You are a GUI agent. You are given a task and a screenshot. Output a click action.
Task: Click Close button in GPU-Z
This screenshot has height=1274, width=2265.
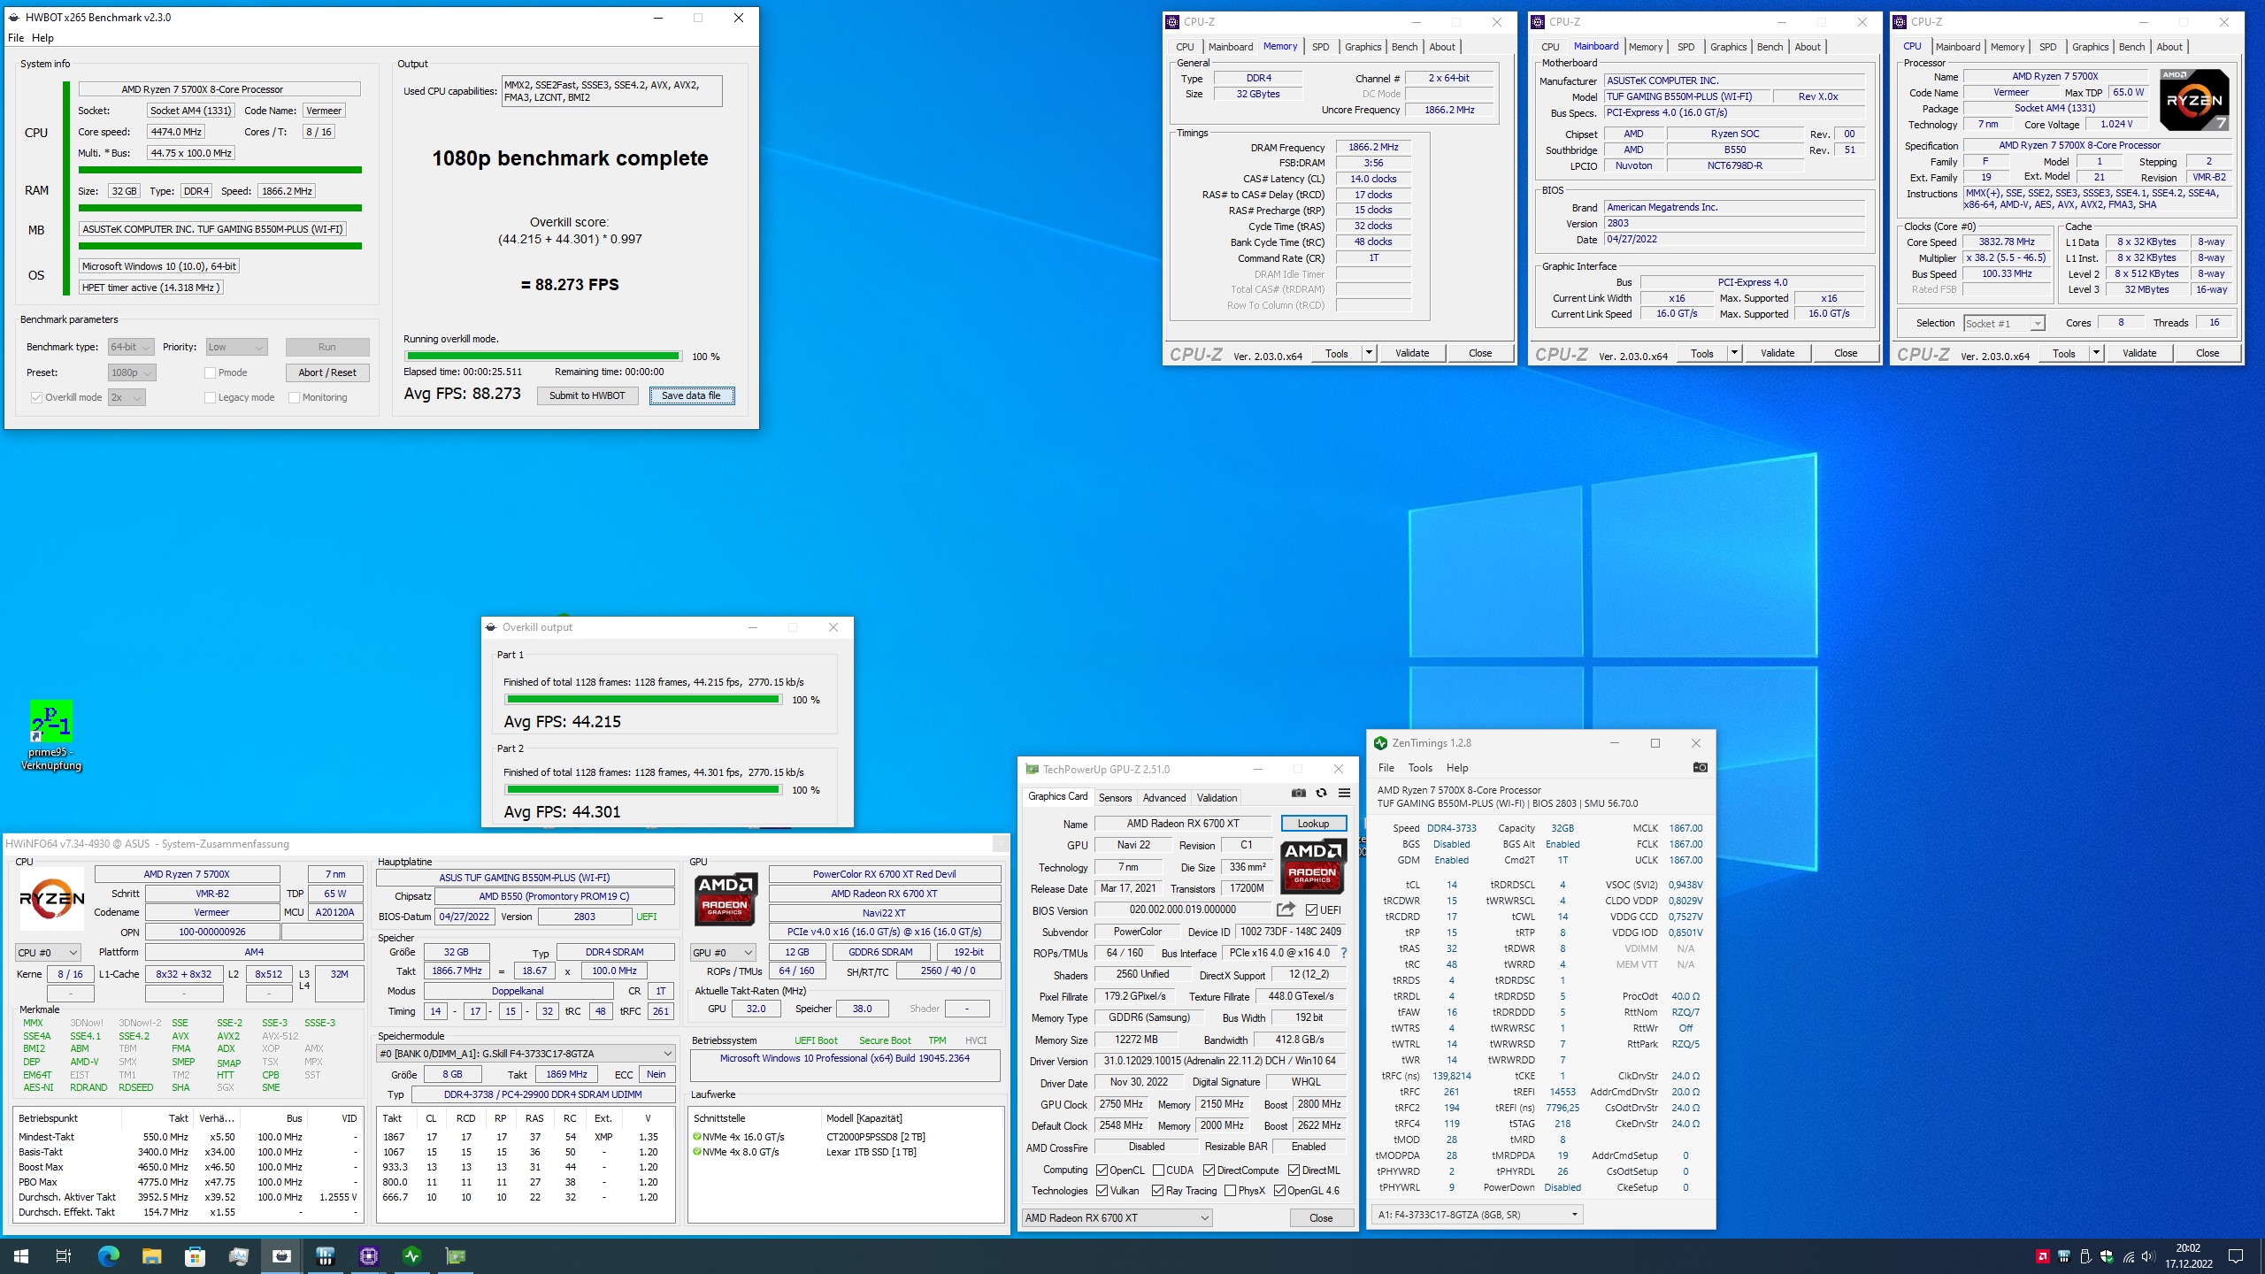point(1320,1217)
